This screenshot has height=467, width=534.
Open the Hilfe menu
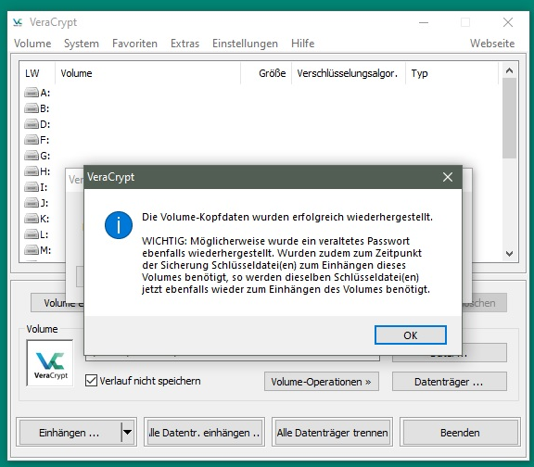point(303,44)
